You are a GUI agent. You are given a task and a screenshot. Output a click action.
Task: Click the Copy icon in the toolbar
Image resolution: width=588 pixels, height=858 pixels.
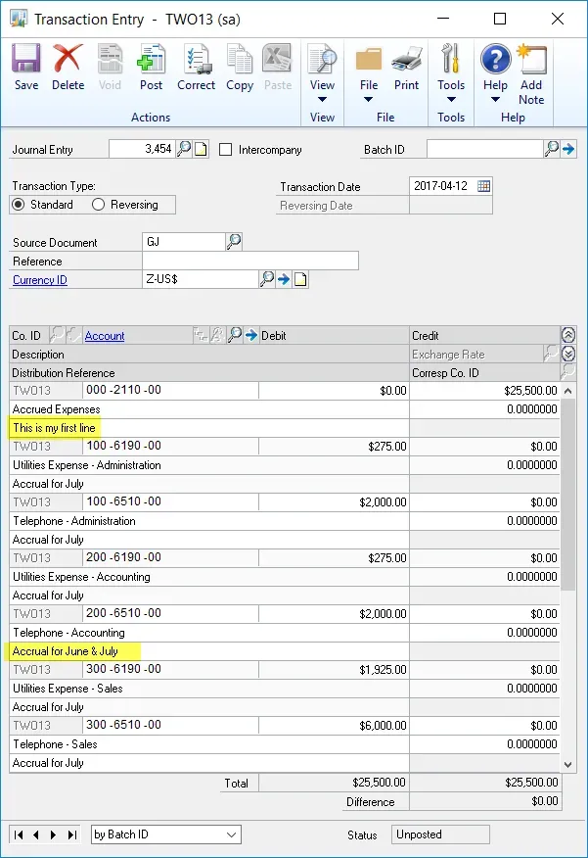pyautogui.click(x=240, y=67)
